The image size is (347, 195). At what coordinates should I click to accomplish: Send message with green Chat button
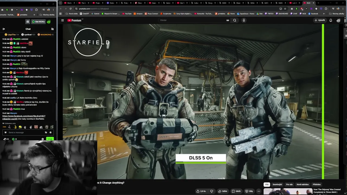coord(50,139)
